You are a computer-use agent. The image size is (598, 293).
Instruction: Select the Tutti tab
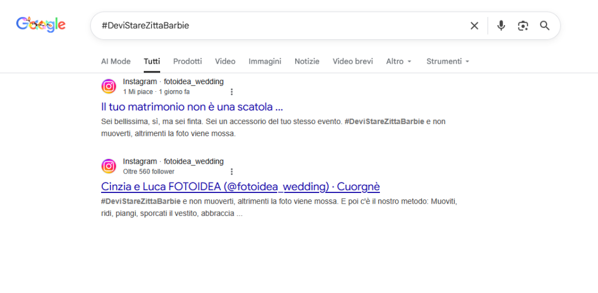pyautogui.click(x=152, y=61)
